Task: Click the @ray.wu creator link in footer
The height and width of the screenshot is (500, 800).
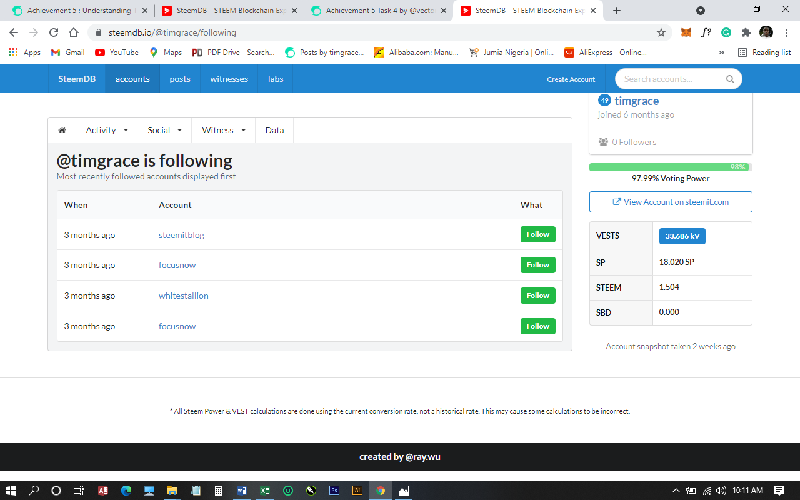Action: coord(423,457)
